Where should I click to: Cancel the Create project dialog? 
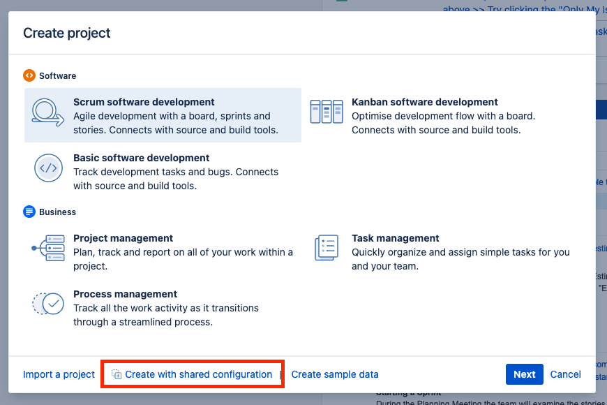(x=566, y=374)
